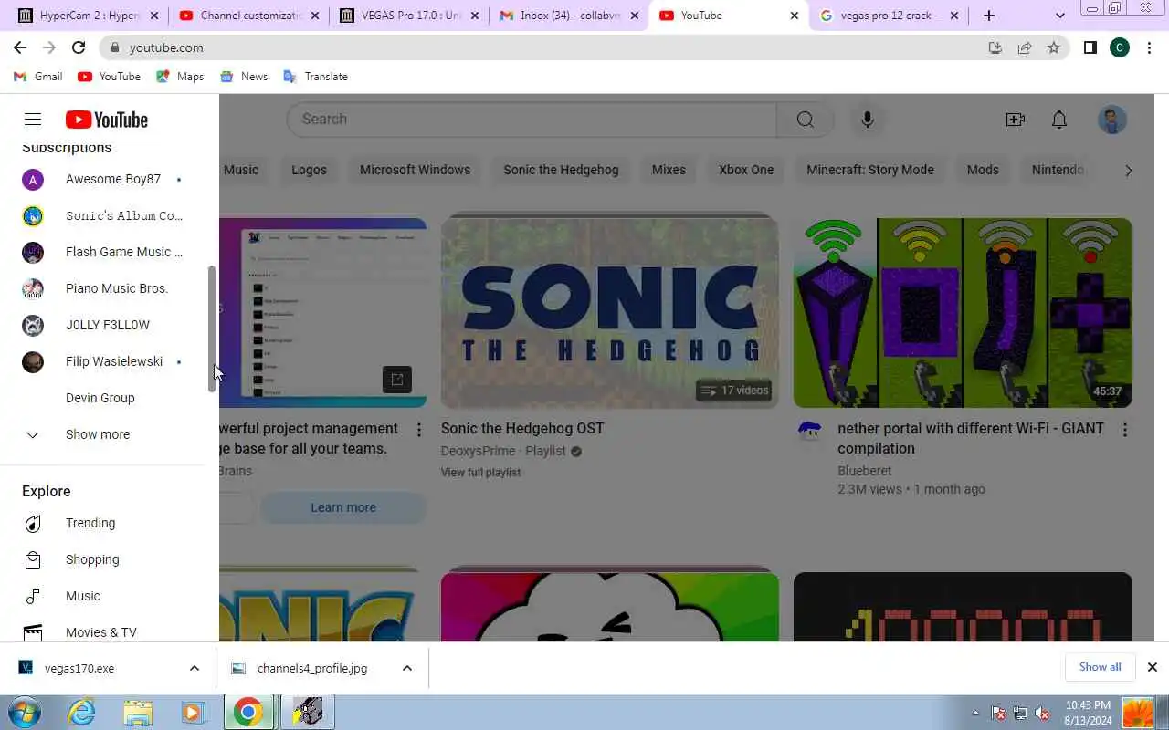Click the install app icon in address bar
The width and height of the screenshot is (1169, 730).
[995, 47]
